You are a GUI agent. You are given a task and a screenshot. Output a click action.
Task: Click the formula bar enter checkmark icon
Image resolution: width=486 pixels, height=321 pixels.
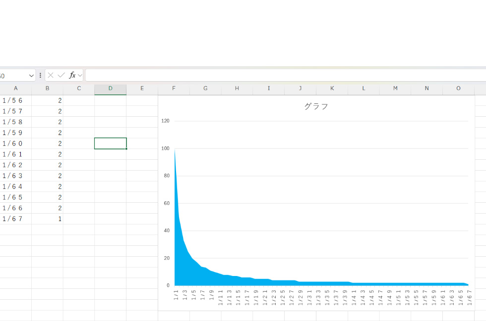click(61, 75)
